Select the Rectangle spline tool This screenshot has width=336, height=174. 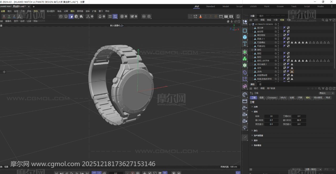point(245,30)
